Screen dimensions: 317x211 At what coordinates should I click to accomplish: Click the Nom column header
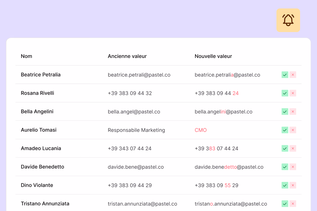(26, 56)
